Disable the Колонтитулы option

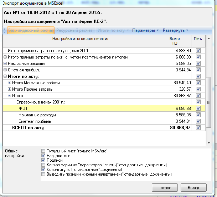tap(43, 170)
